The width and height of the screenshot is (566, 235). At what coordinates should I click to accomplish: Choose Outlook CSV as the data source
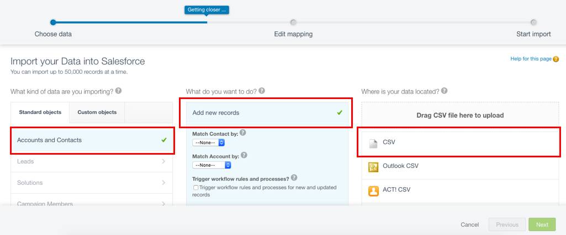coord(460,167)
